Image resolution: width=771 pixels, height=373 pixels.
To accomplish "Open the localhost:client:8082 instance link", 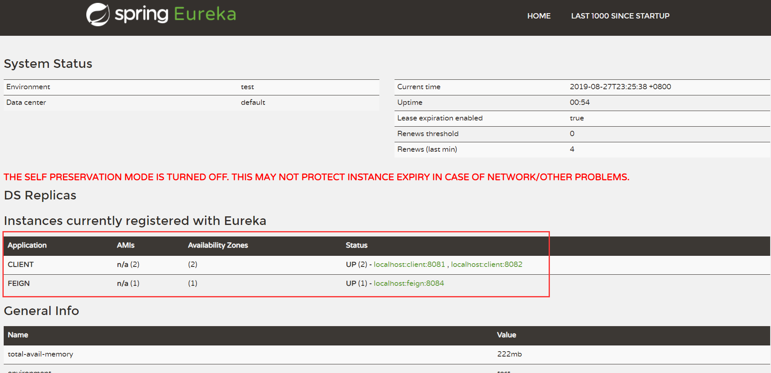I will coord(487,264).
